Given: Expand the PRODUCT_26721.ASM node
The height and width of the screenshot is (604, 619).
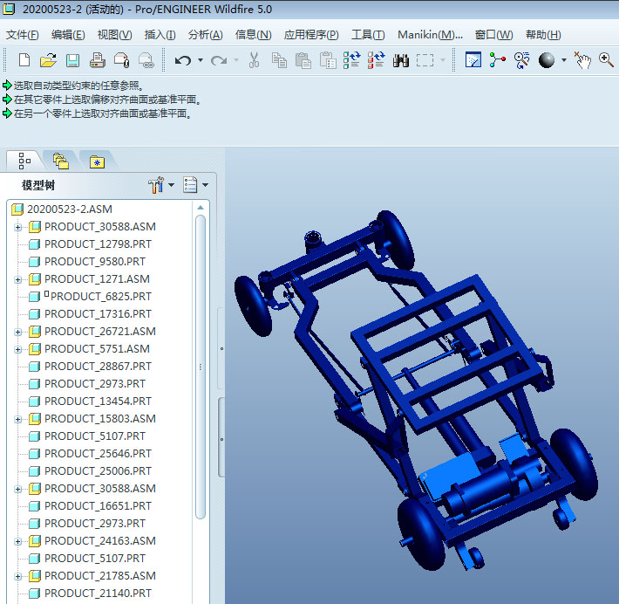Looking at the screenshot, I should (17, 332).
